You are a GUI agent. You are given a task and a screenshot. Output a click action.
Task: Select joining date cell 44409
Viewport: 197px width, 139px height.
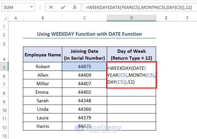pos(85,75)
